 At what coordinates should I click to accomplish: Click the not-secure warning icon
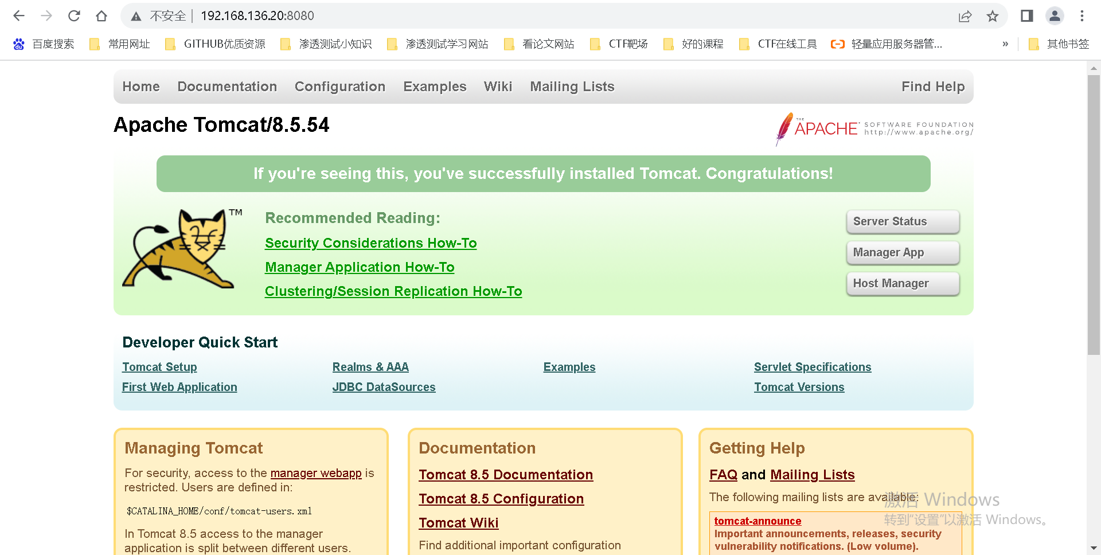(136, 16)
